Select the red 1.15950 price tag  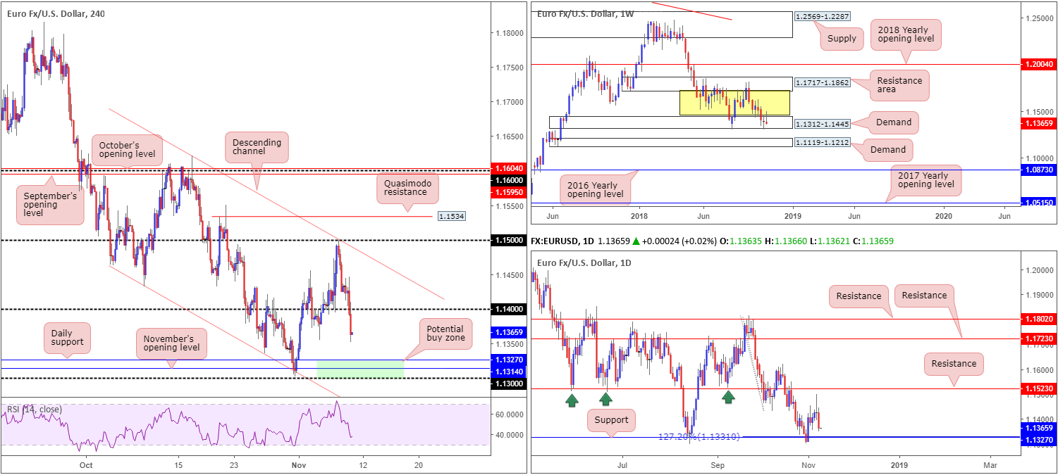508,191
